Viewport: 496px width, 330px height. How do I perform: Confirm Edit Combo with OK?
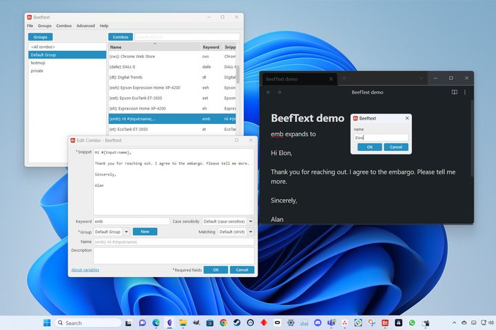[x=216, y=269]
